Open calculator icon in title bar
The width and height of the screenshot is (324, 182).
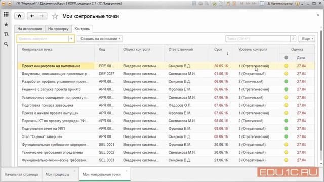coord(228,4)
